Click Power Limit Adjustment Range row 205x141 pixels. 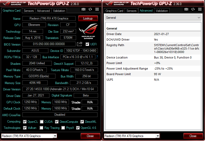coord(153,69)
